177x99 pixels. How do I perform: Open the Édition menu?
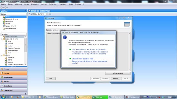pos(11,4)
